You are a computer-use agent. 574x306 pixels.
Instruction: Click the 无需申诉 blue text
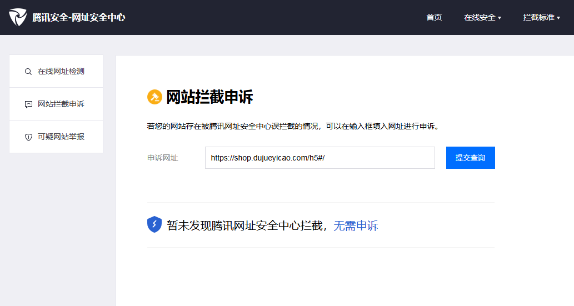point(356,225)
